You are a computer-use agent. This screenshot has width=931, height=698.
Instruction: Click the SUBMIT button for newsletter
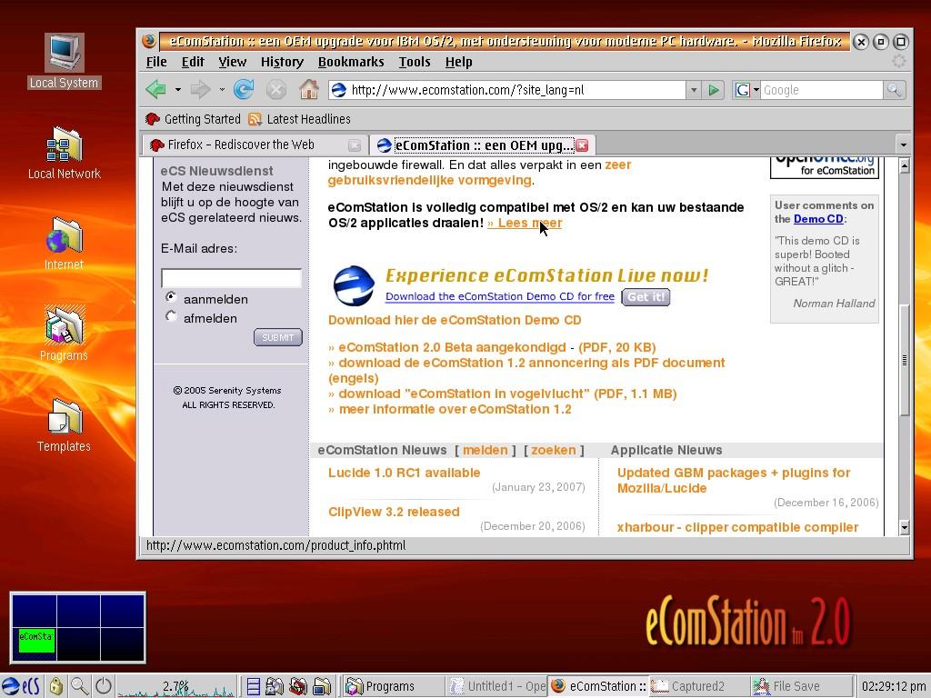click(x=278, y=337)
